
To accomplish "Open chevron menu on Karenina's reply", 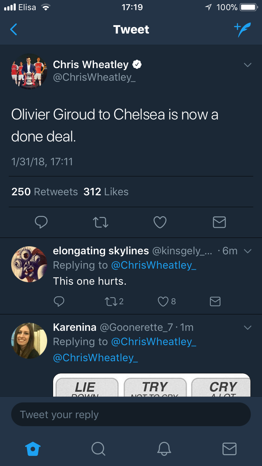I will (x=247, y=328).
